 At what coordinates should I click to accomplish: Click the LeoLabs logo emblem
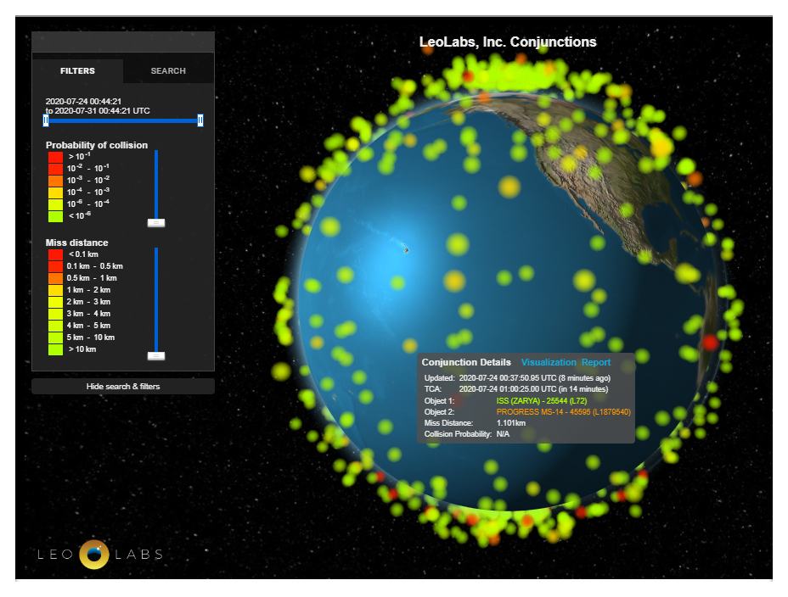coord(94,555)
